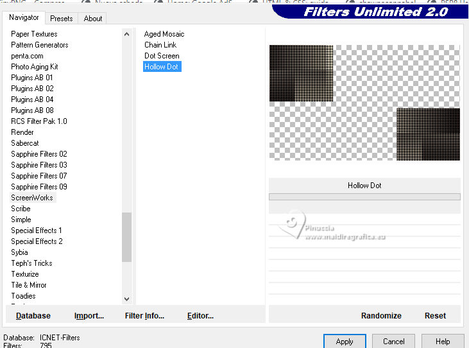Select Toadies category
The image size is (469, 348).
(23, 296)
